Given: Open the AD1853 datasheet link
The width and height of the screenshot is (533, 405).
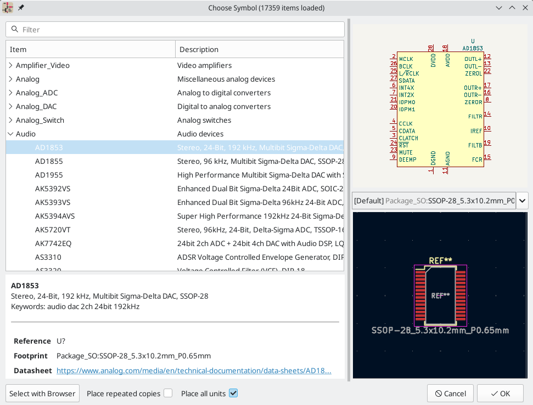Looking at the screenshot, I should click(x=194, y=370).
